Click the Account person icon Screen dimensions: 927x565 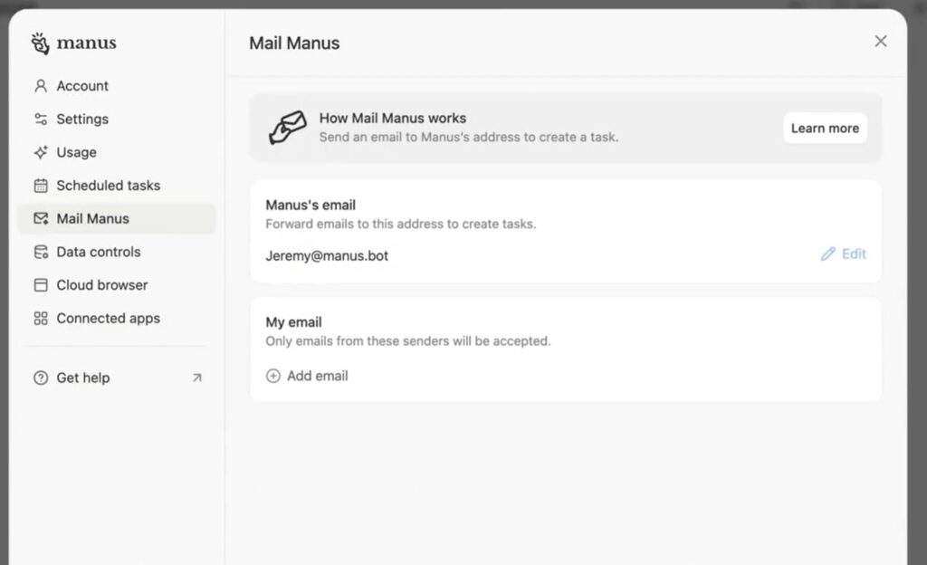(40, 86)
